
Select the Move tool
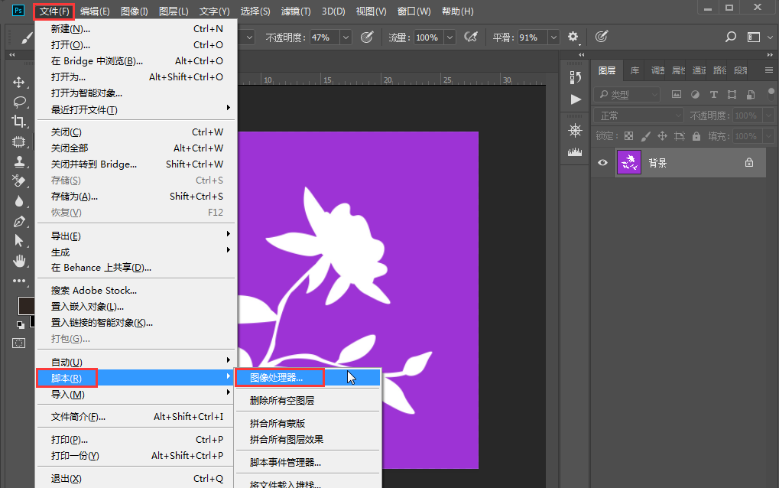(x=19, y=82)
